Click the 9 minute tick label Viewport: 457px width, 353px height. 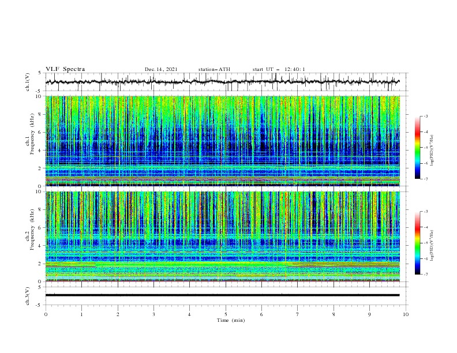[369, 314]
